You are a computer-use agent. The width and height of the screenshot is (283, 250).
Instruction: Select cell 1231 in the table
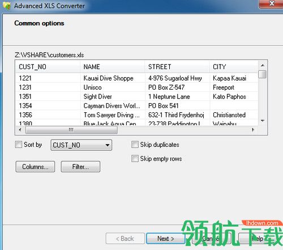tap(48, 87)
